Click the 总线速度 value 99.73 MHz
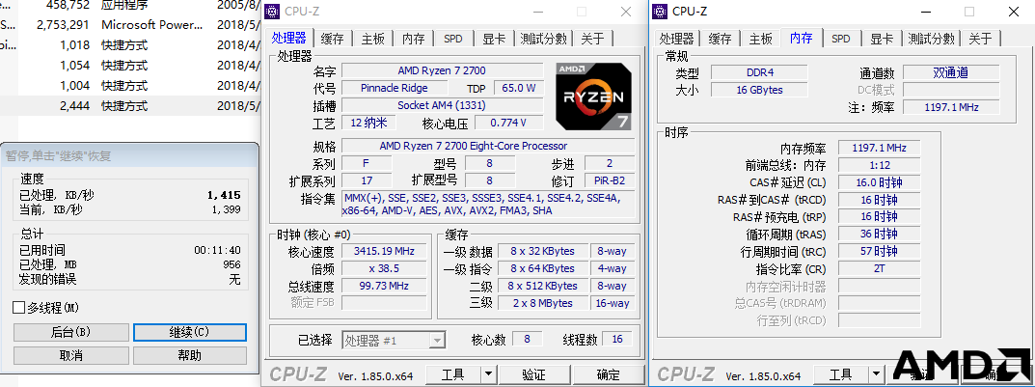Viewport: 1035px width, 387px height. [384, 286]
